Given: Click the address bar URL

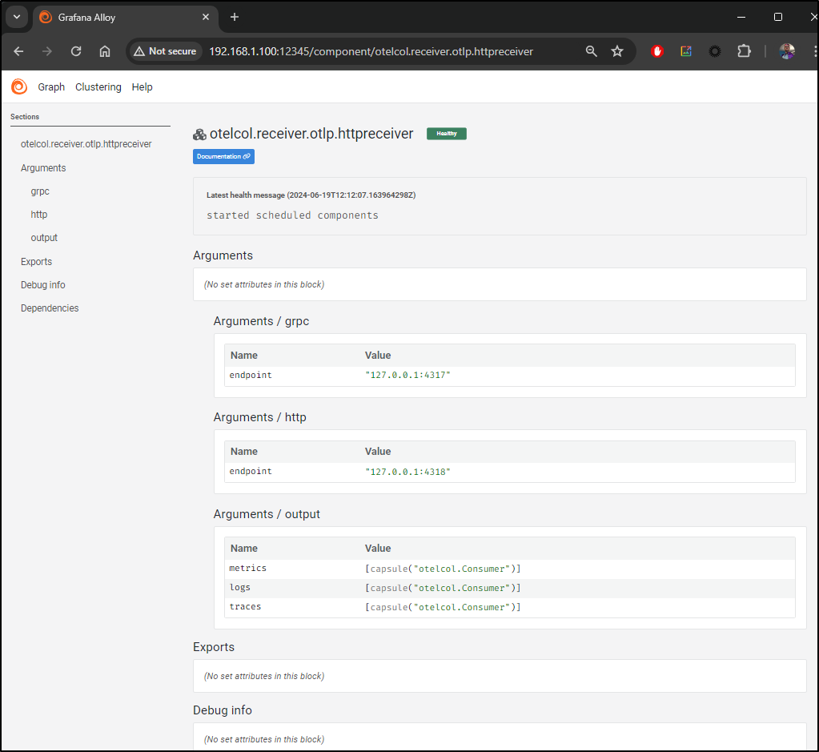Looking at the screenshot, I should pyautogui.click(x=371, y=51).
